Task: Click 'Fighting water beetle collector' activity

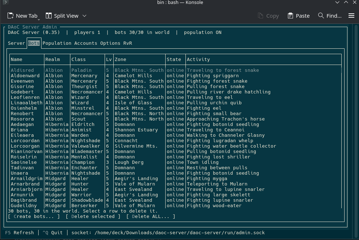Action: point(232,146)
